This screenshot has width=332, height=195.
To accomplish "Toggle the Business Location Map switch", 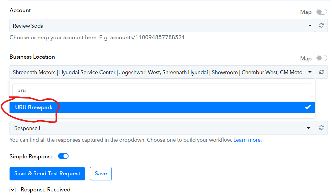I will (321, 58).
